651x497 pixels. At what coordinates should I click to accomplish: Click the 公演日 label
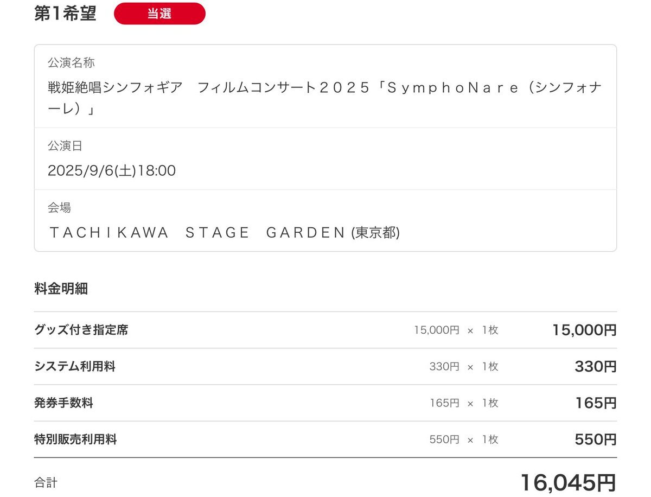[65, 146]
